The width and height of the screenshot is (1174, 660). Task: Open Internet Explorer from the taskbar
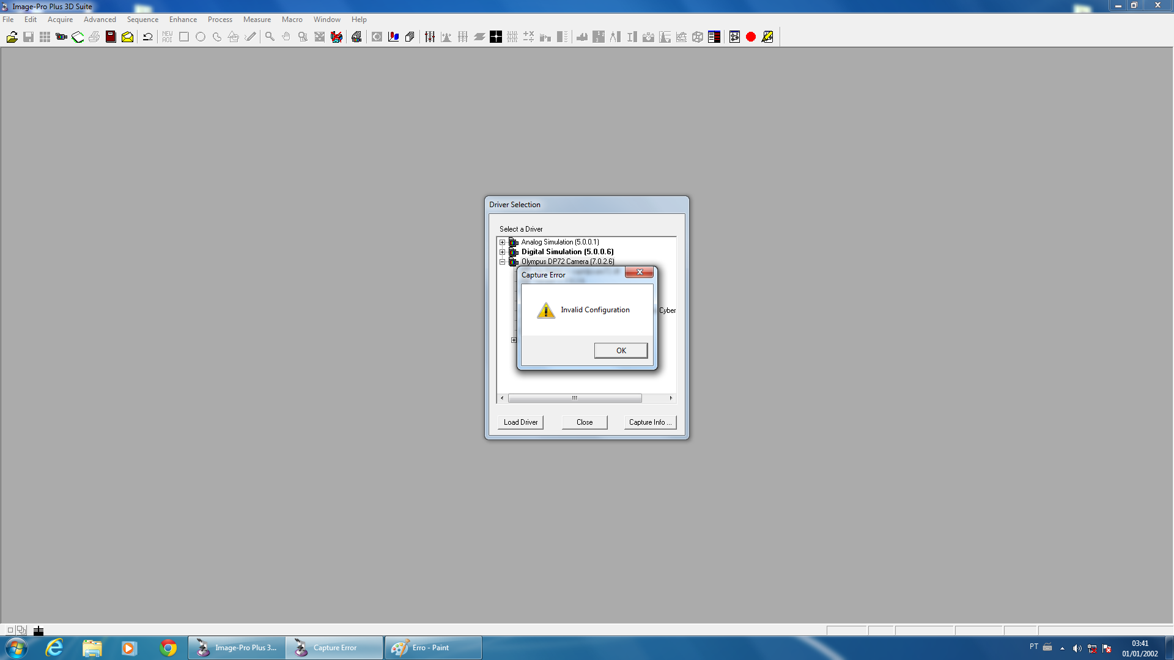tap(54, 648)
